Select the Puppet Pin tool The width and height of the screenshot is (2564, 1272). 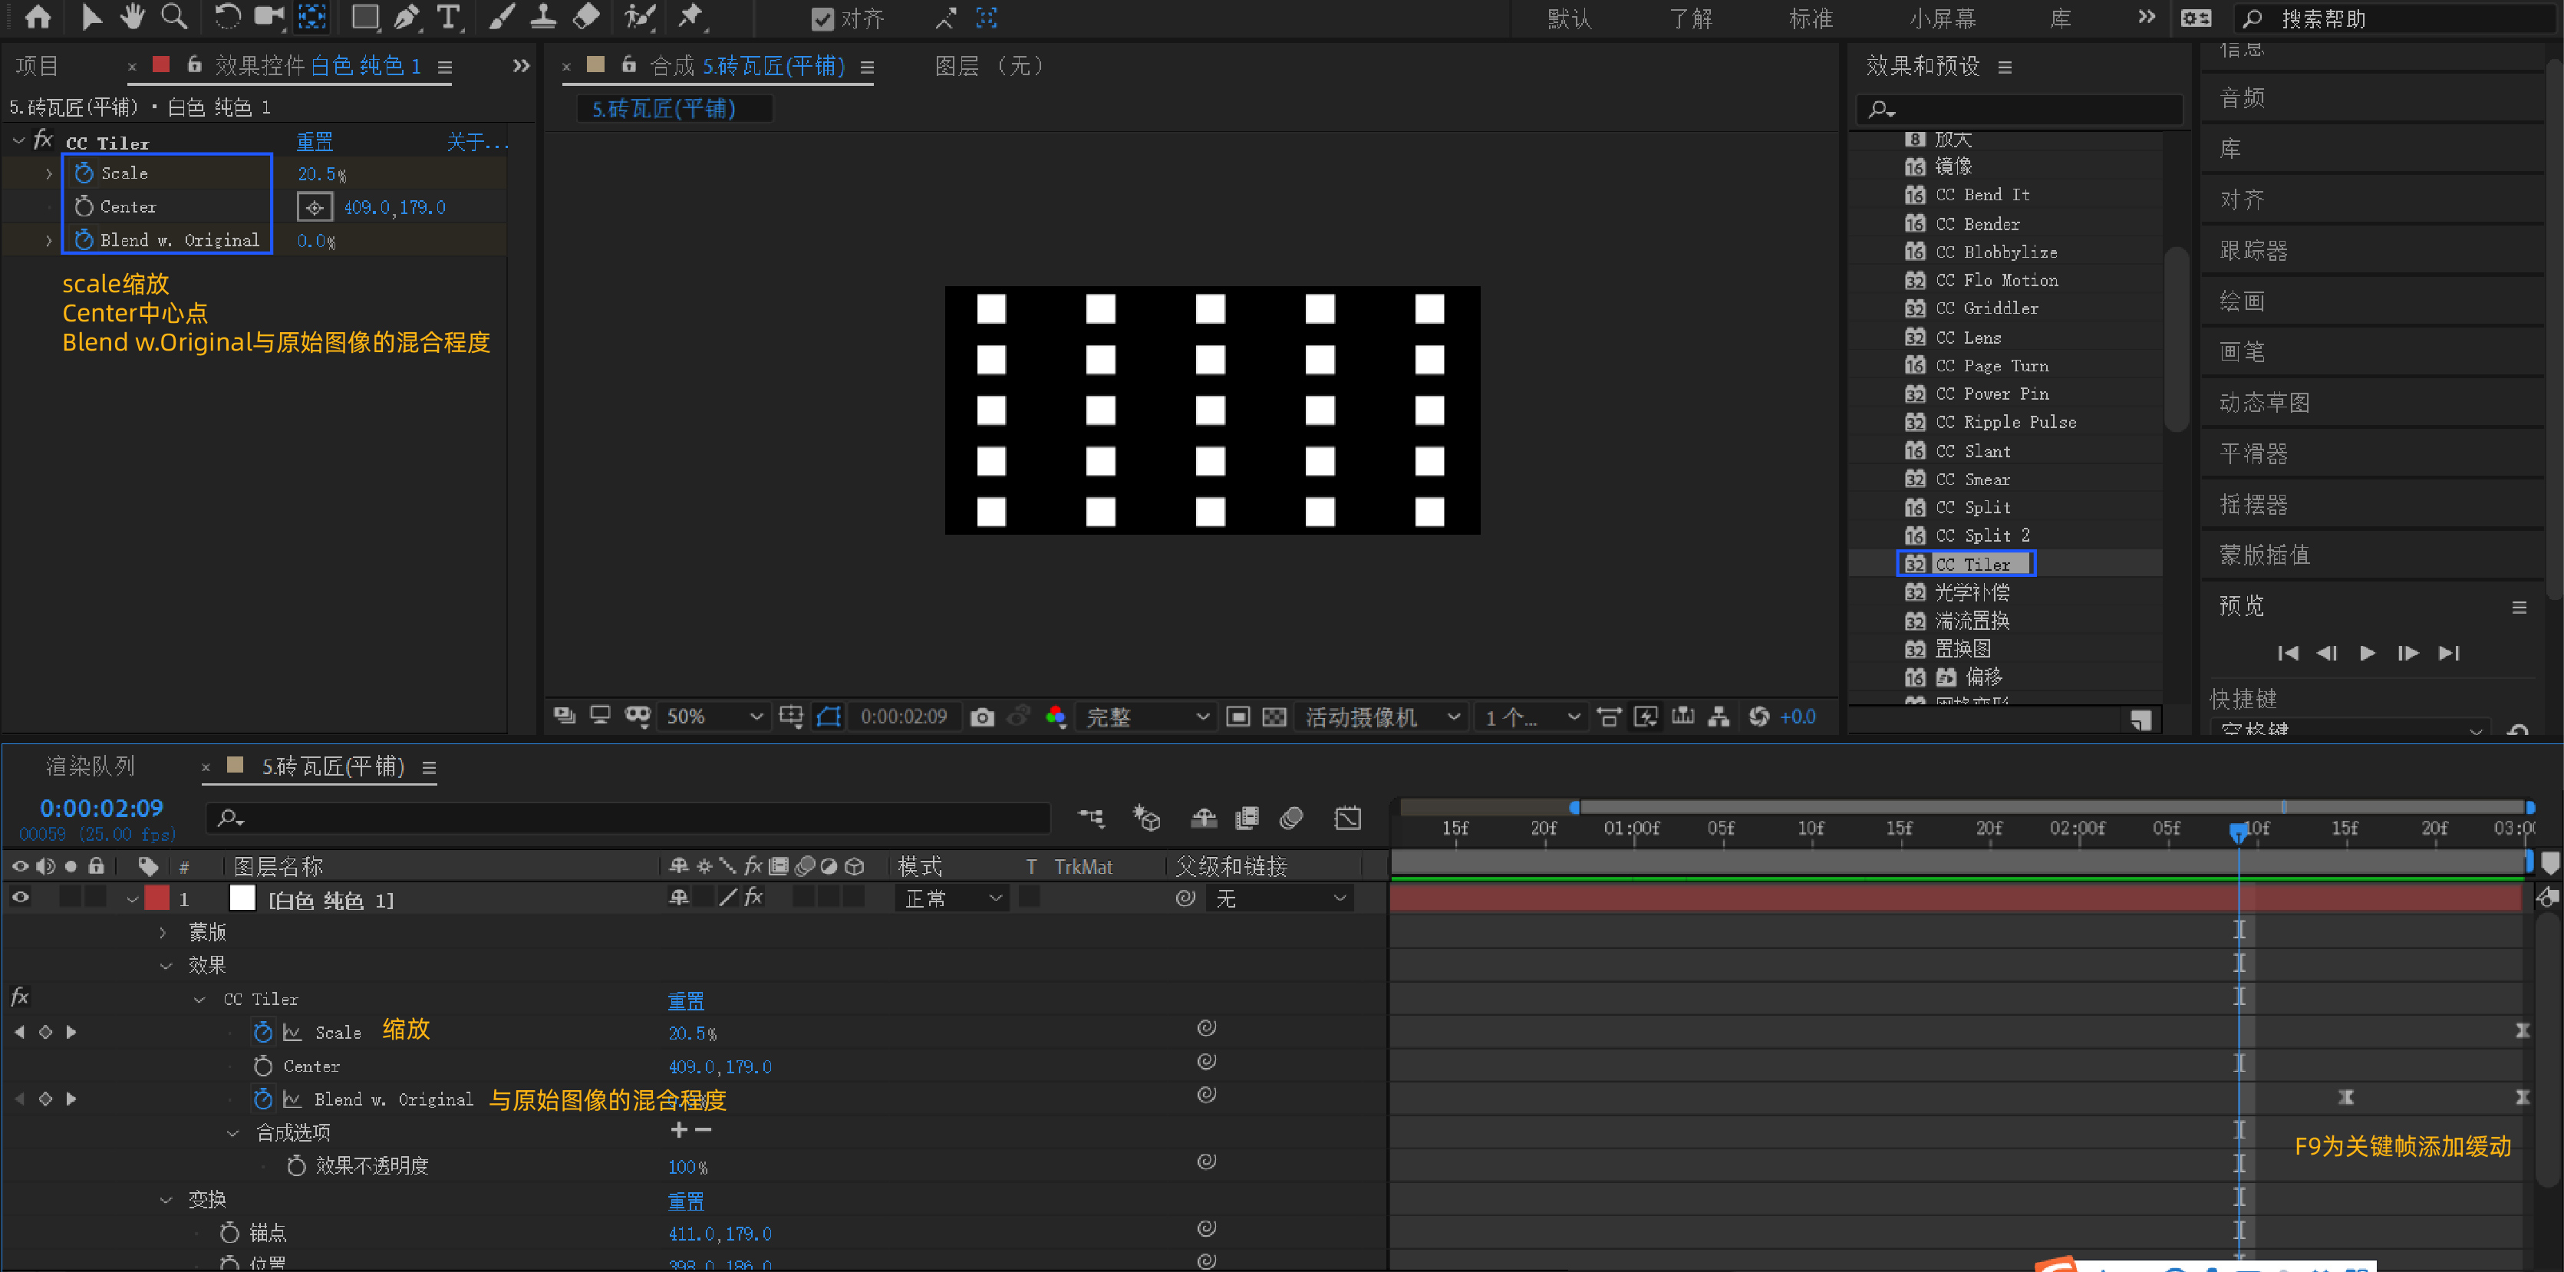690,17
